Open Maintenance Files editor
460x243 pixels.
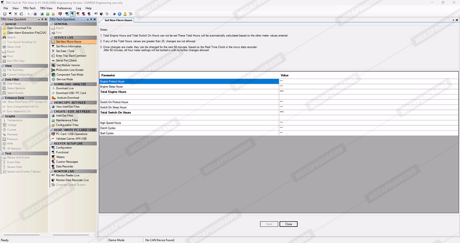point(67,120)
